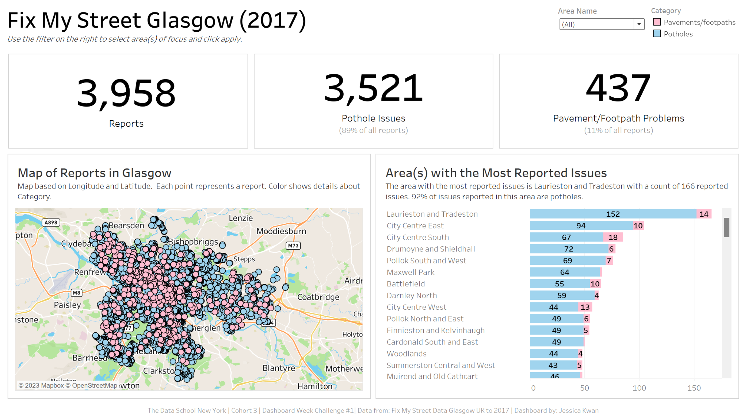
Task: Select the Battlefield row label
Action: click(406, 284)
